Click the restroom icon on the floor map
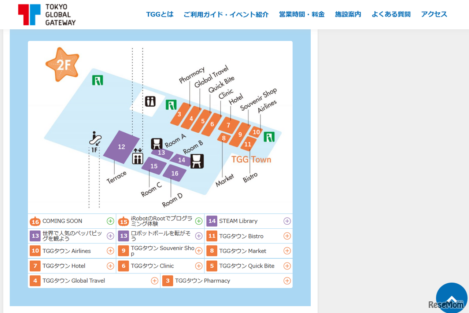Viewport: 469px width, 313px height. tap(150, 101)
